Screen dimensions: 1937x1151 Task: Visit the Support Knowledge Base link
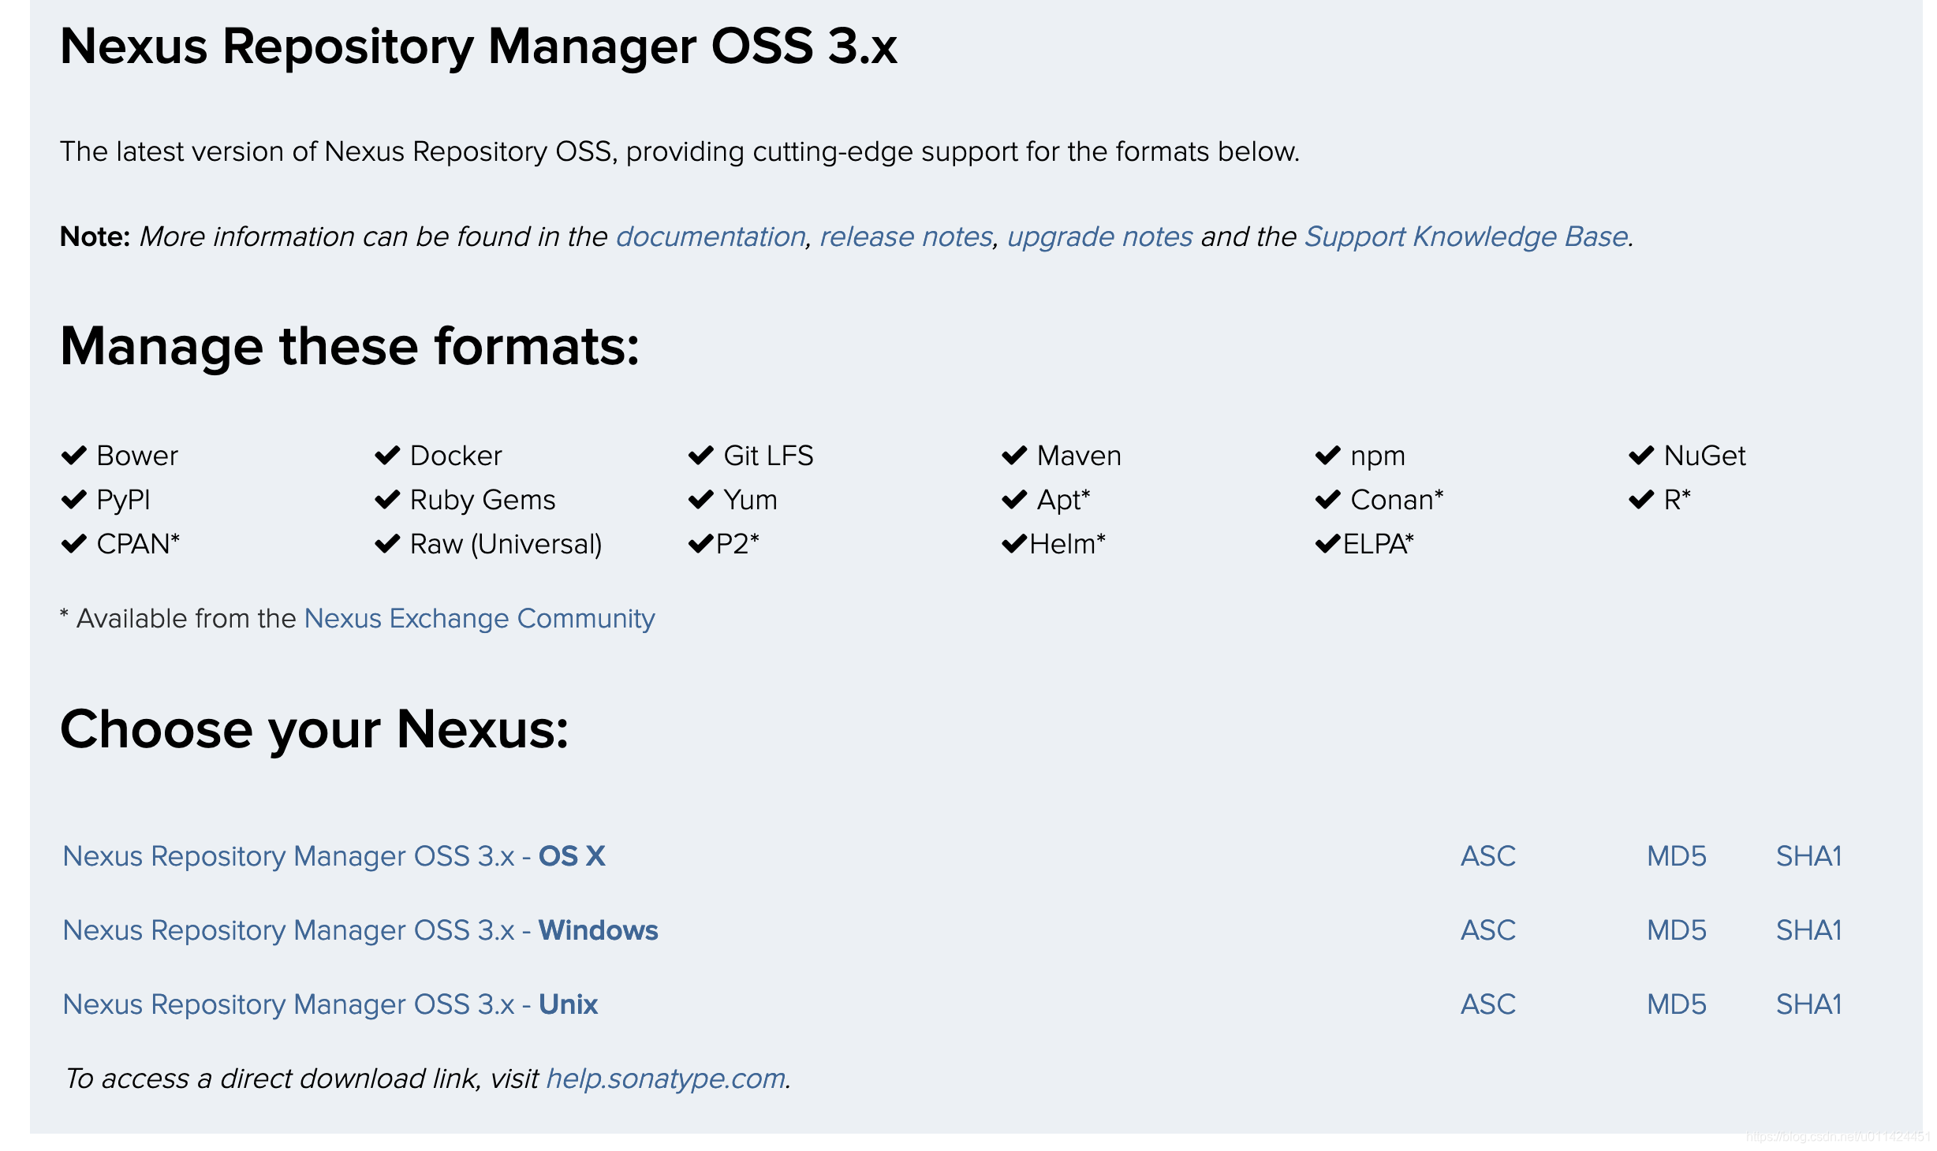(1466, 237)
